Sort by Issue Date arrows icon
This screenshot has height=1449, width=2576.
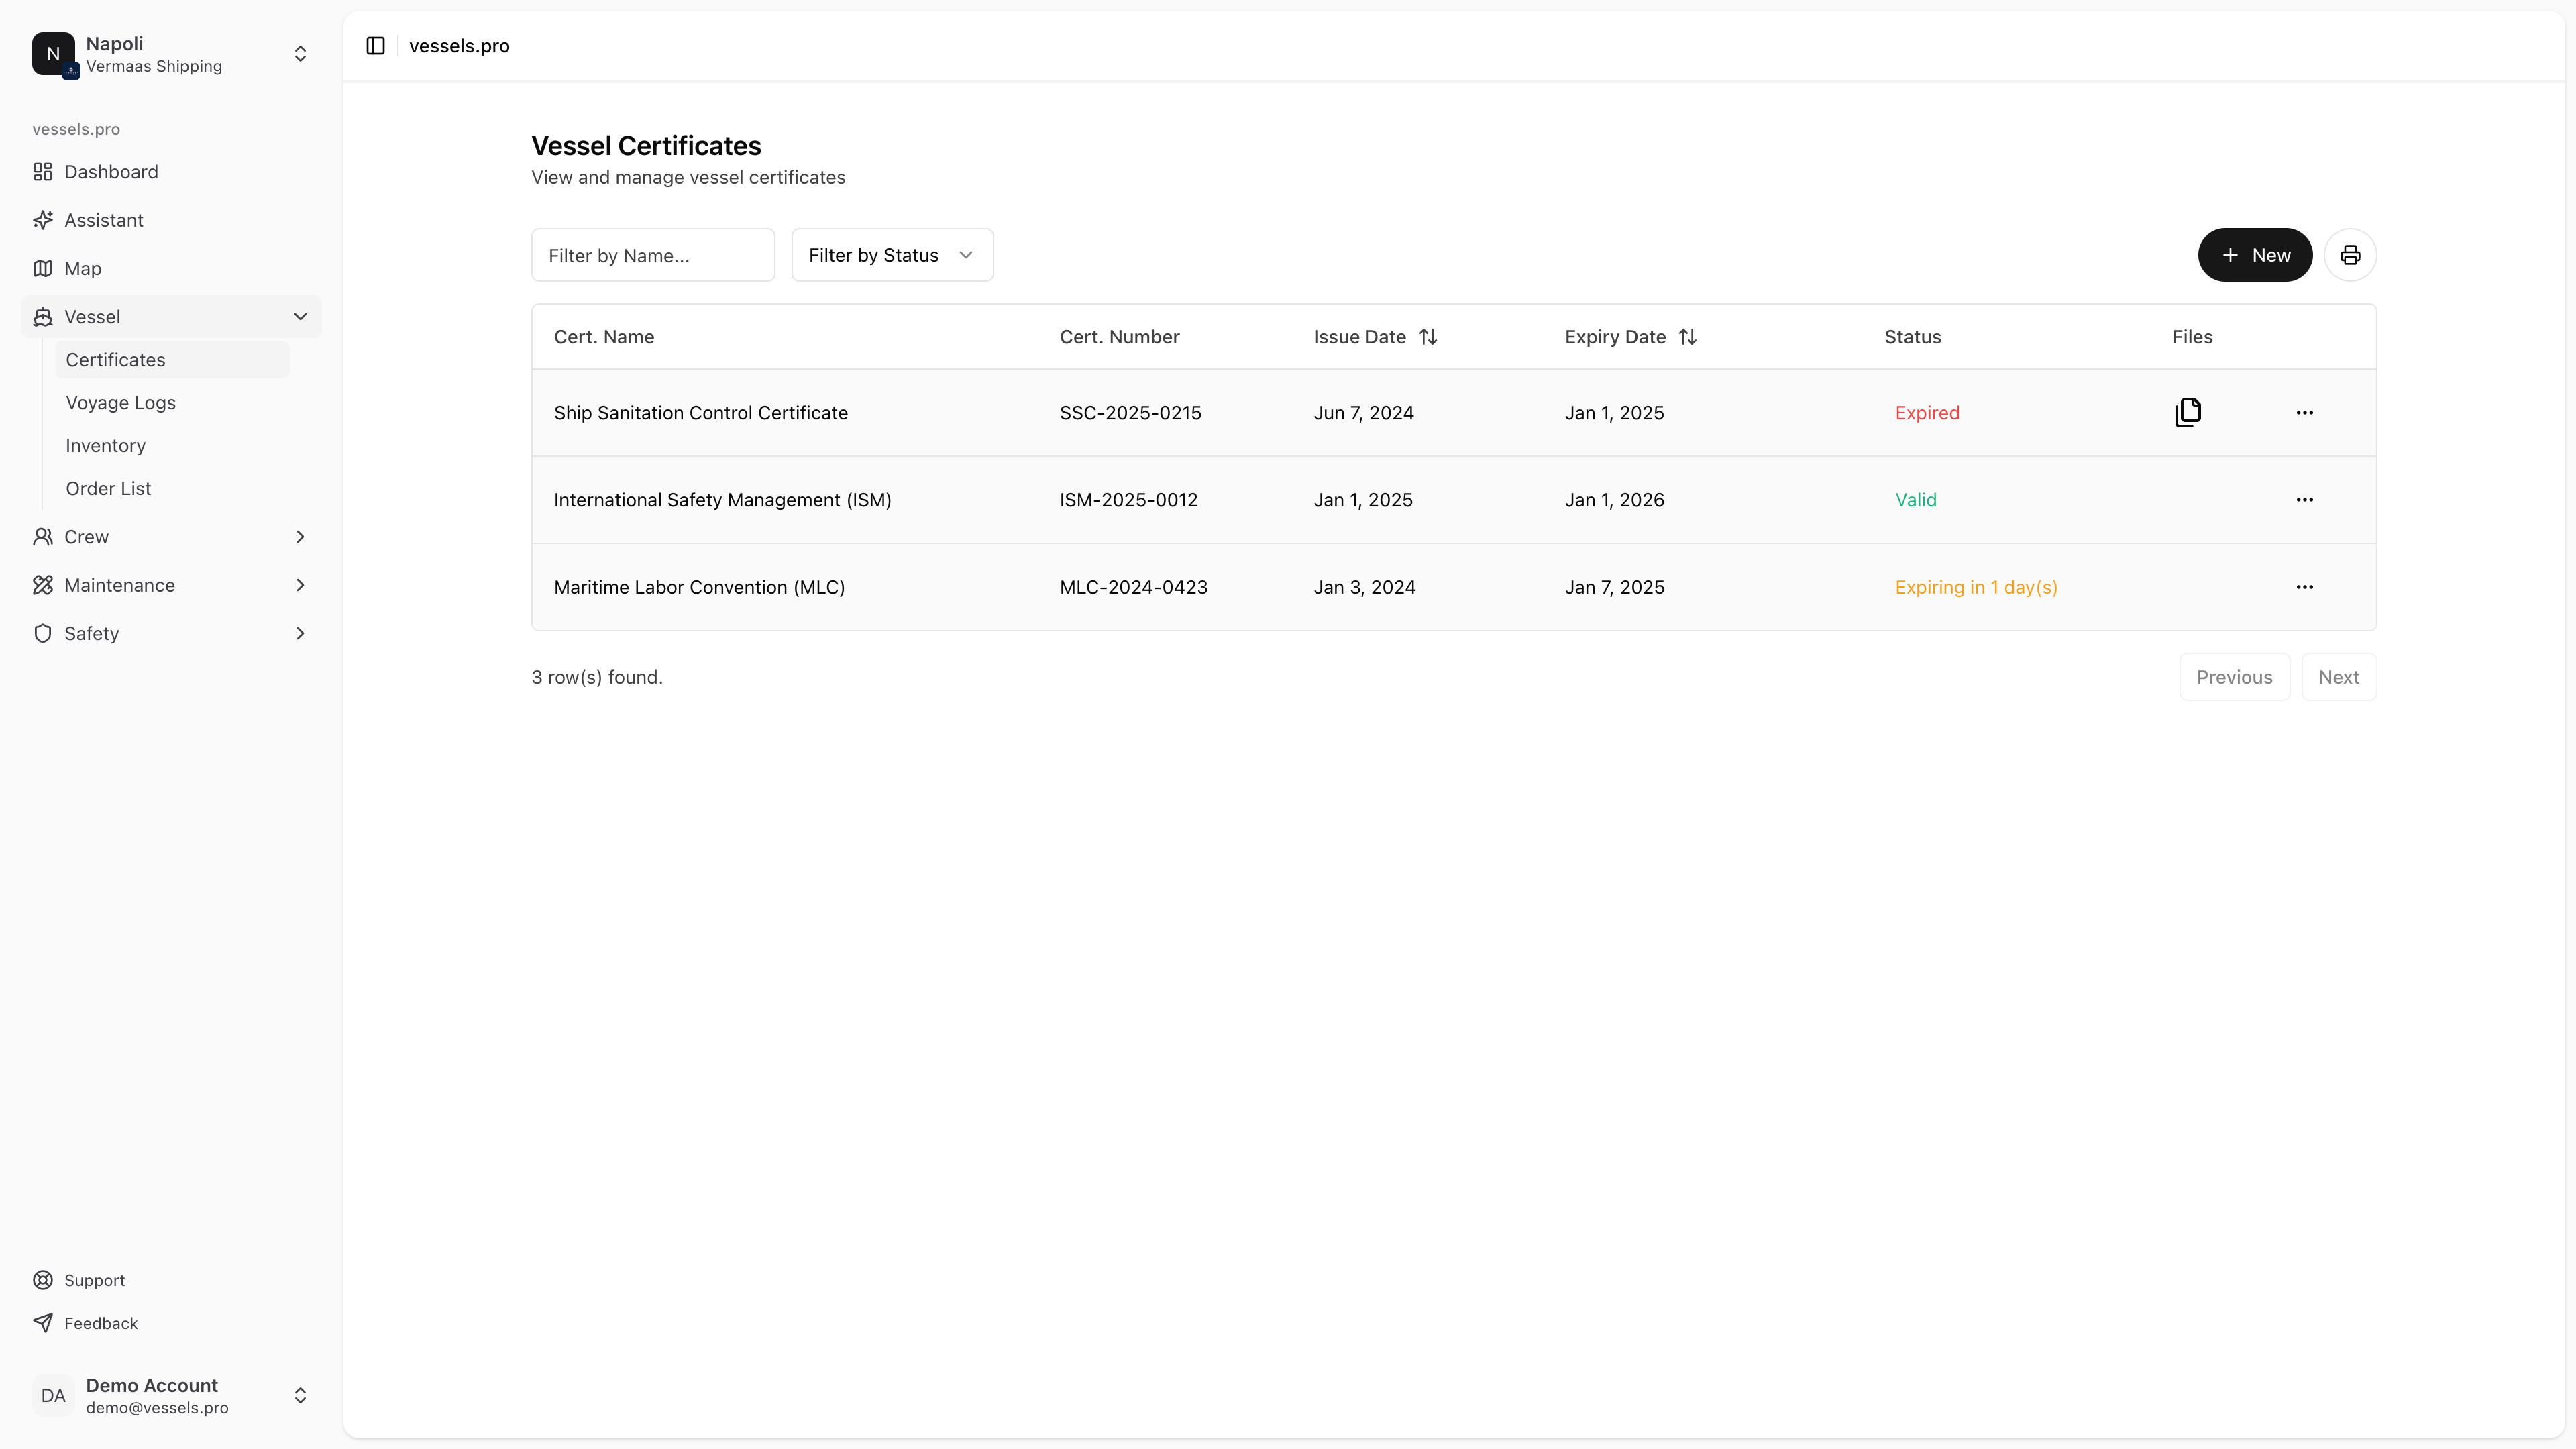pyautogui.click(x=1428, y=337)
